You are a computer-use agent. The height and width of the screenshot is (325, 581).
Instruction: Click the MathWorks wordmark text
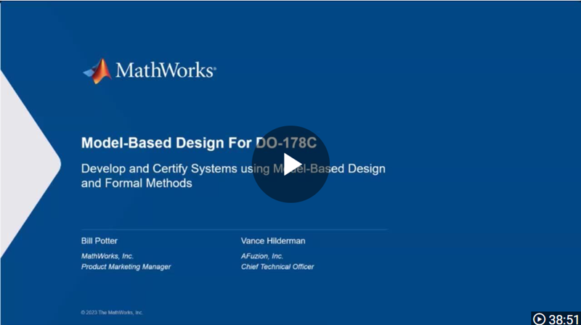click(x=164, y=71)
